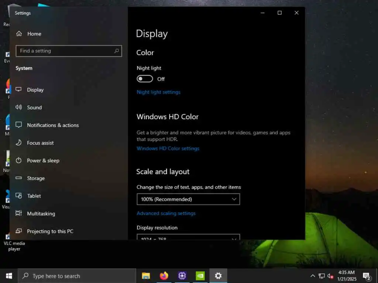Viewport: 378px width, 283px height.
Task: Open Advanced scaling settings link
Action: (166, 213)
